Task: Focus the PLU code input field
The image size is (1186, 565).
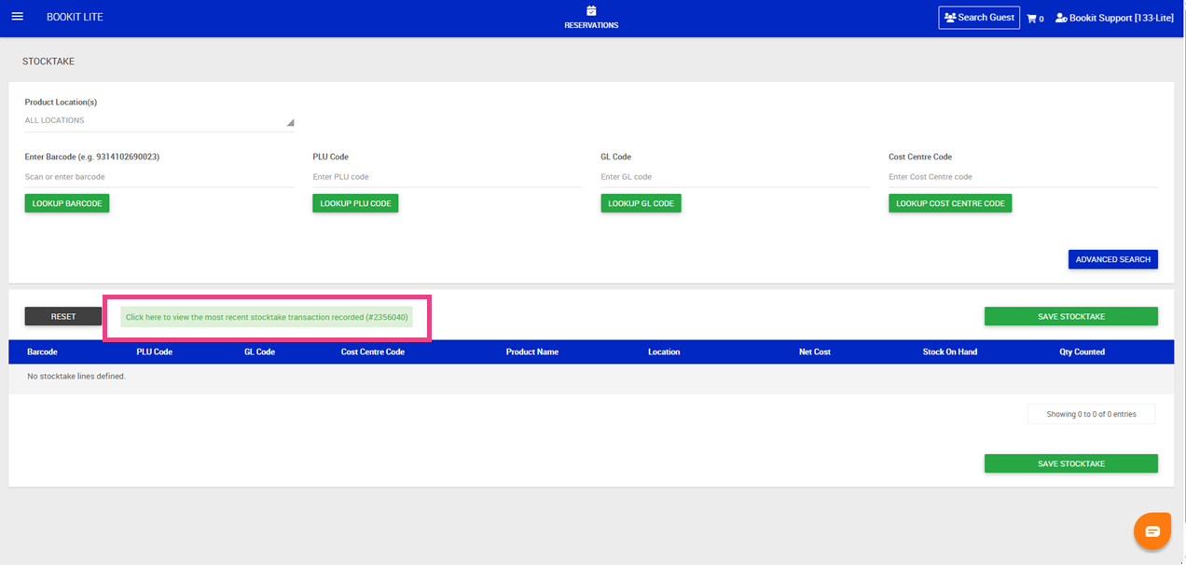Action: click(448, 177)
